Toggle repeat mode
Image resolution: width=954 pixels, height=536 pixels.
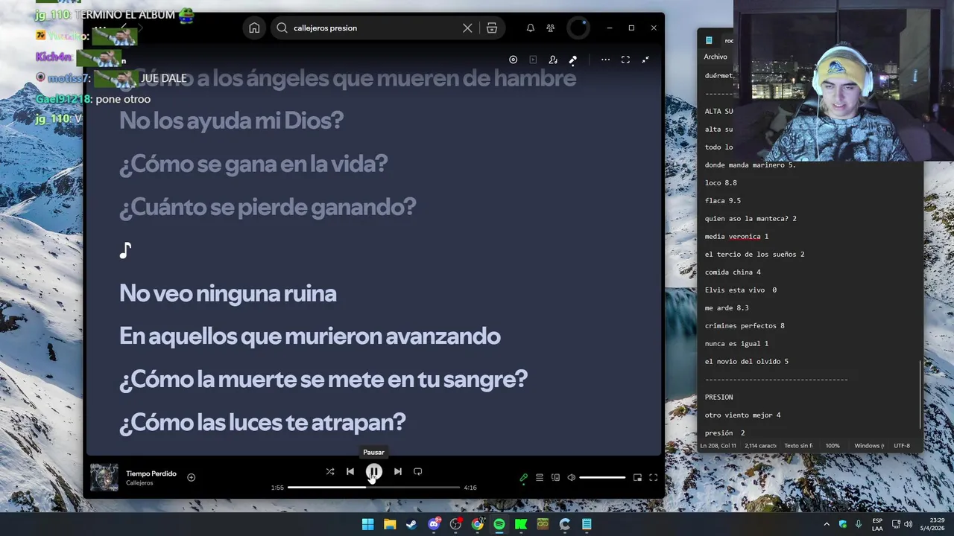pyautogui.click(x=417, y=471)
